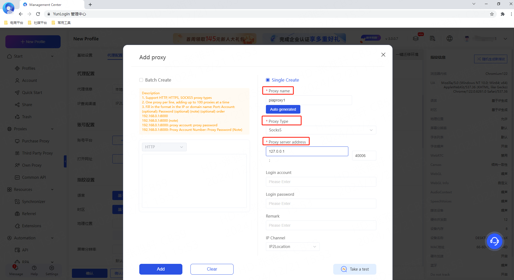This screenshot has height=280, width=514.
Task: Open the language globe icon
Action: click(449, 38)
